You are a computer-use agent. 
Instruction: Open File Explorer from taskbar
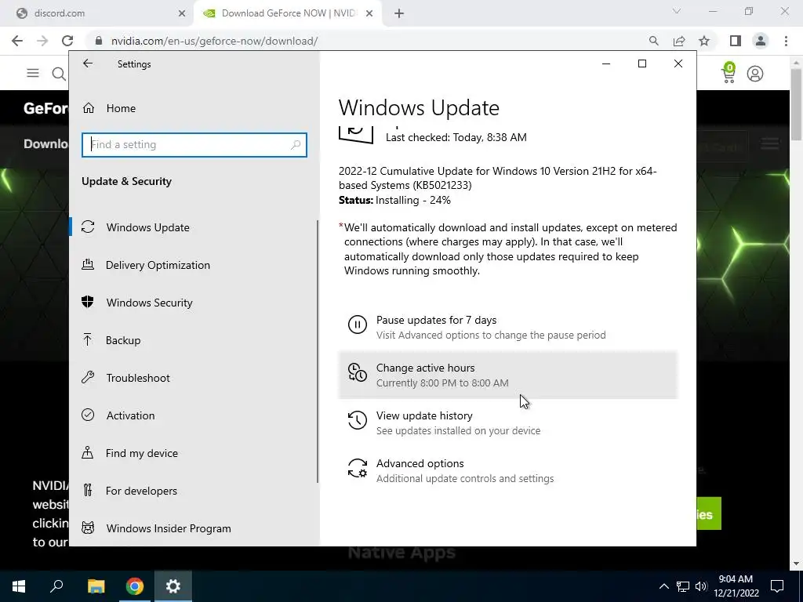click(x=96, y=586)
